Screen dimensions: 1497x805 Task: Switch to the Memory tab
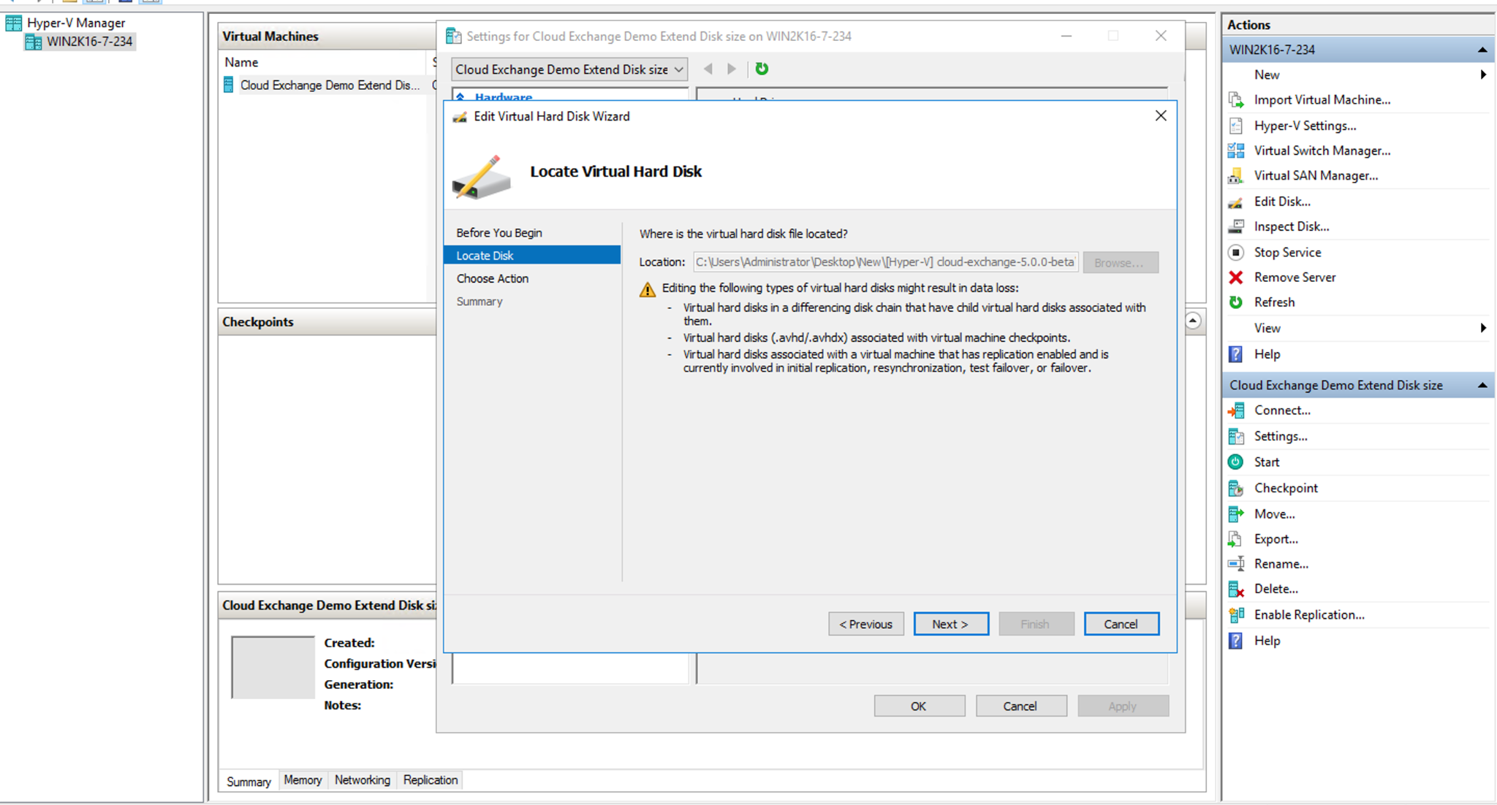click(303, 780)
